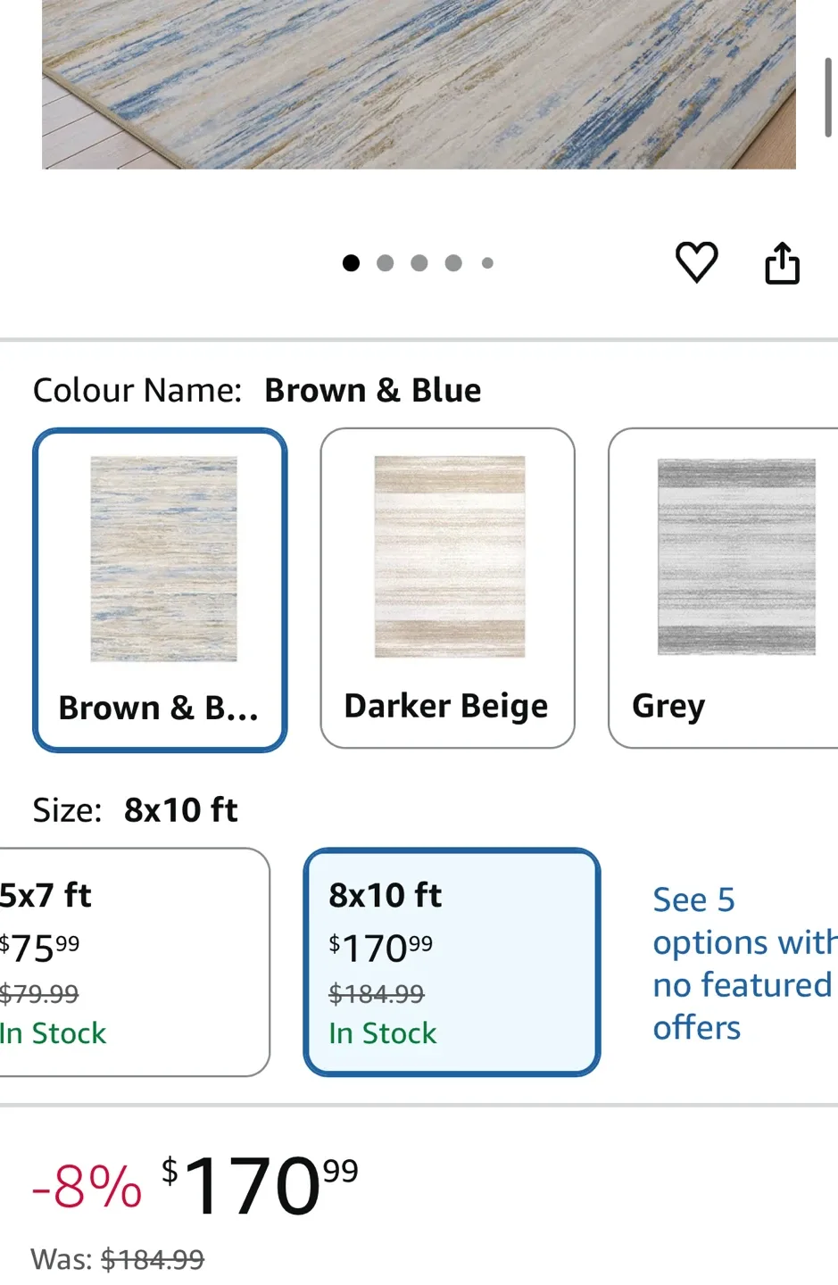Select the first carousel dot indicator
Viewport: 838px width, 1285px height.
tap(352, 262)
